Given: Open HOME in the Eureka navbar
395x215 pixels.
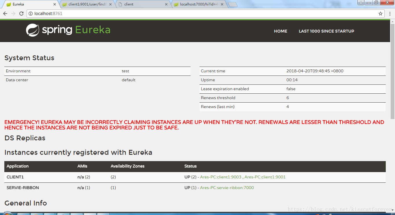Looking at the screenshot, I should point(280,31).
